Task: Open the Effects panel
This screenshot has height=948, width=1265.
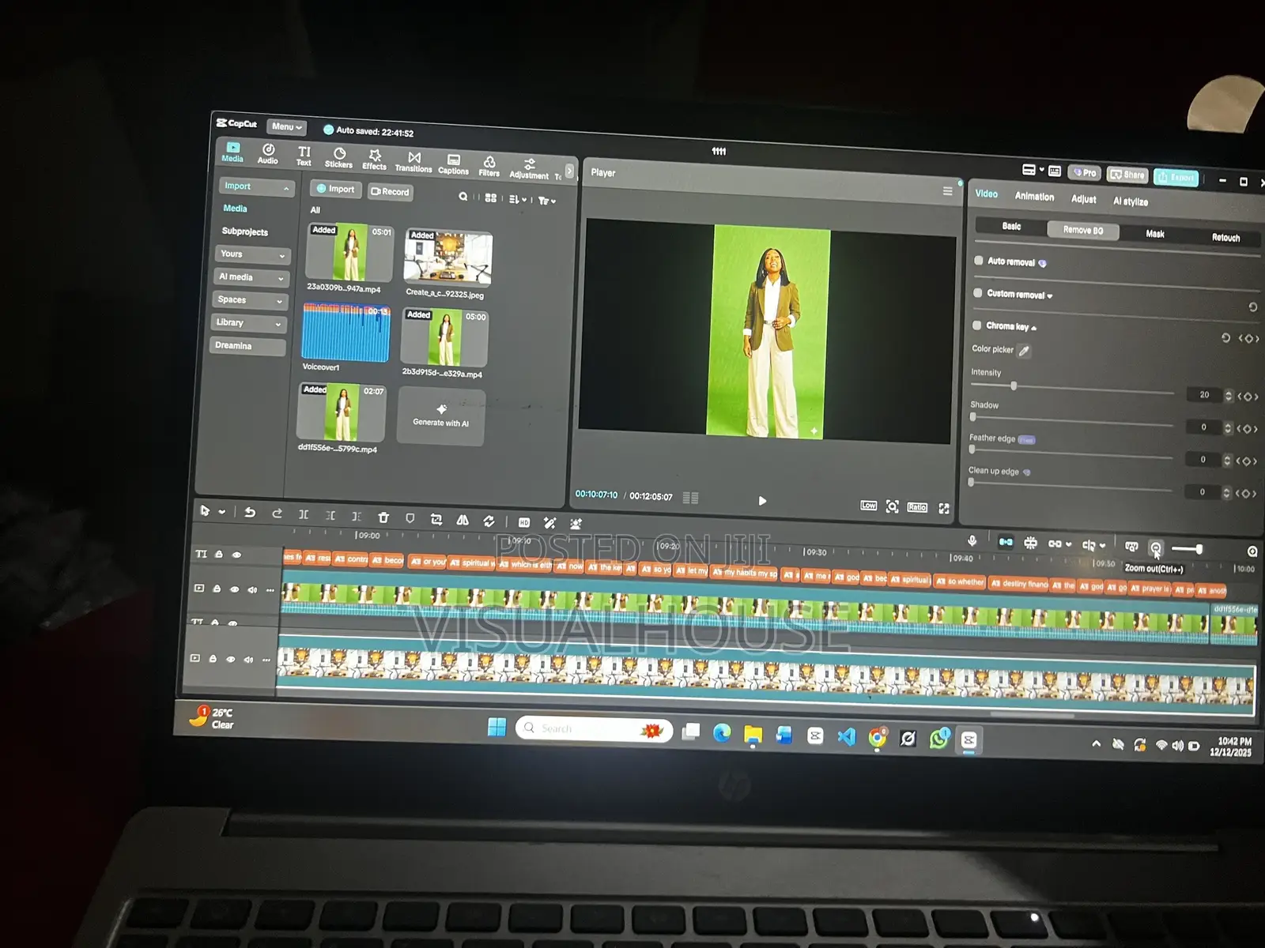Action: 375,160
